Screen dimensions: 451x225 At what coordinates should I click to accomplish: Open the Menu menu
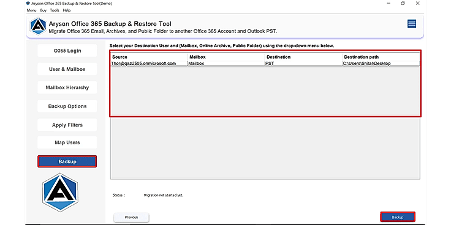32,10
